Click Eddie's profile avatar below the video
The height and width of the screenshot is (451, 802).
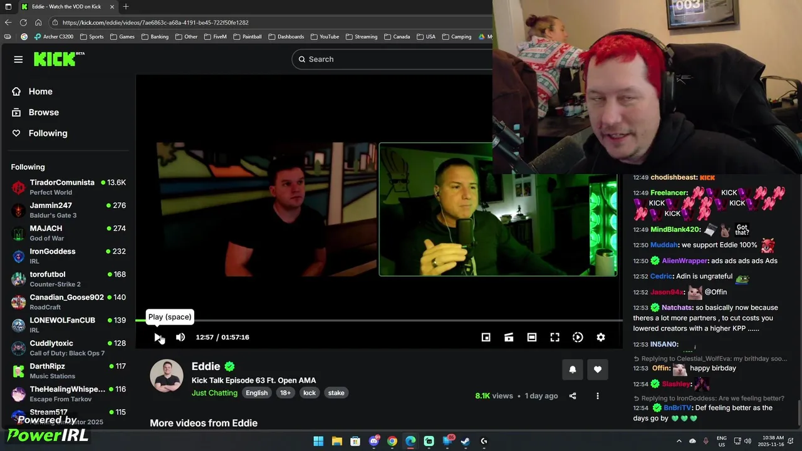click(167, 376)
